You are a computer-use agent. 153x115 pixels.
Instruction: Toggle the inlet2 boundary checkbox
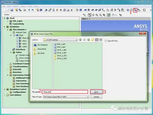click(x=17, y=44)
